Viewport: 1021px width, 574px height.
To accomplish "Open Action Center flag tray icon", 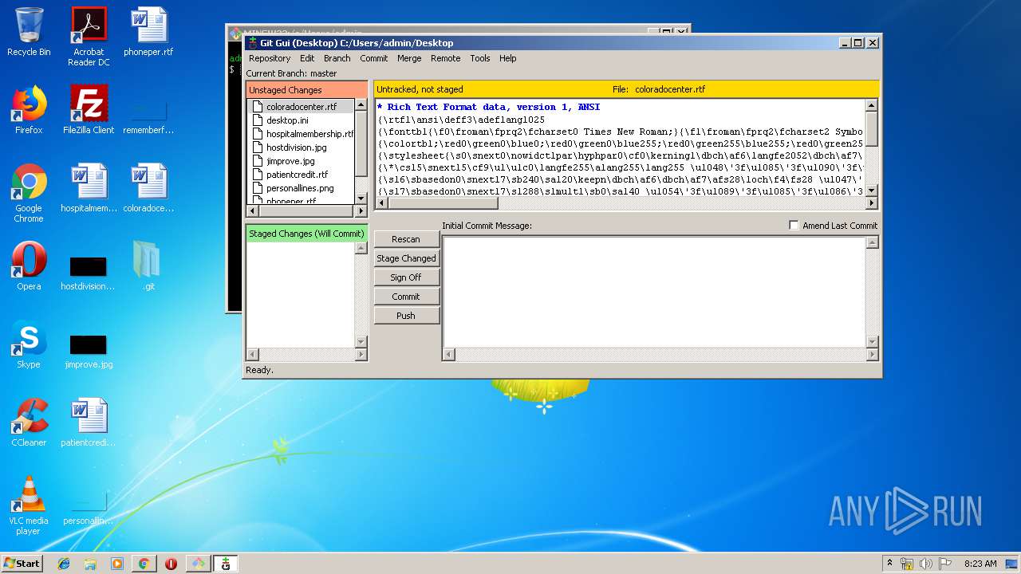I will (x=945, y=564).
